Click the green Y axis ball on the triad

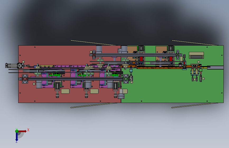(17, 131)
